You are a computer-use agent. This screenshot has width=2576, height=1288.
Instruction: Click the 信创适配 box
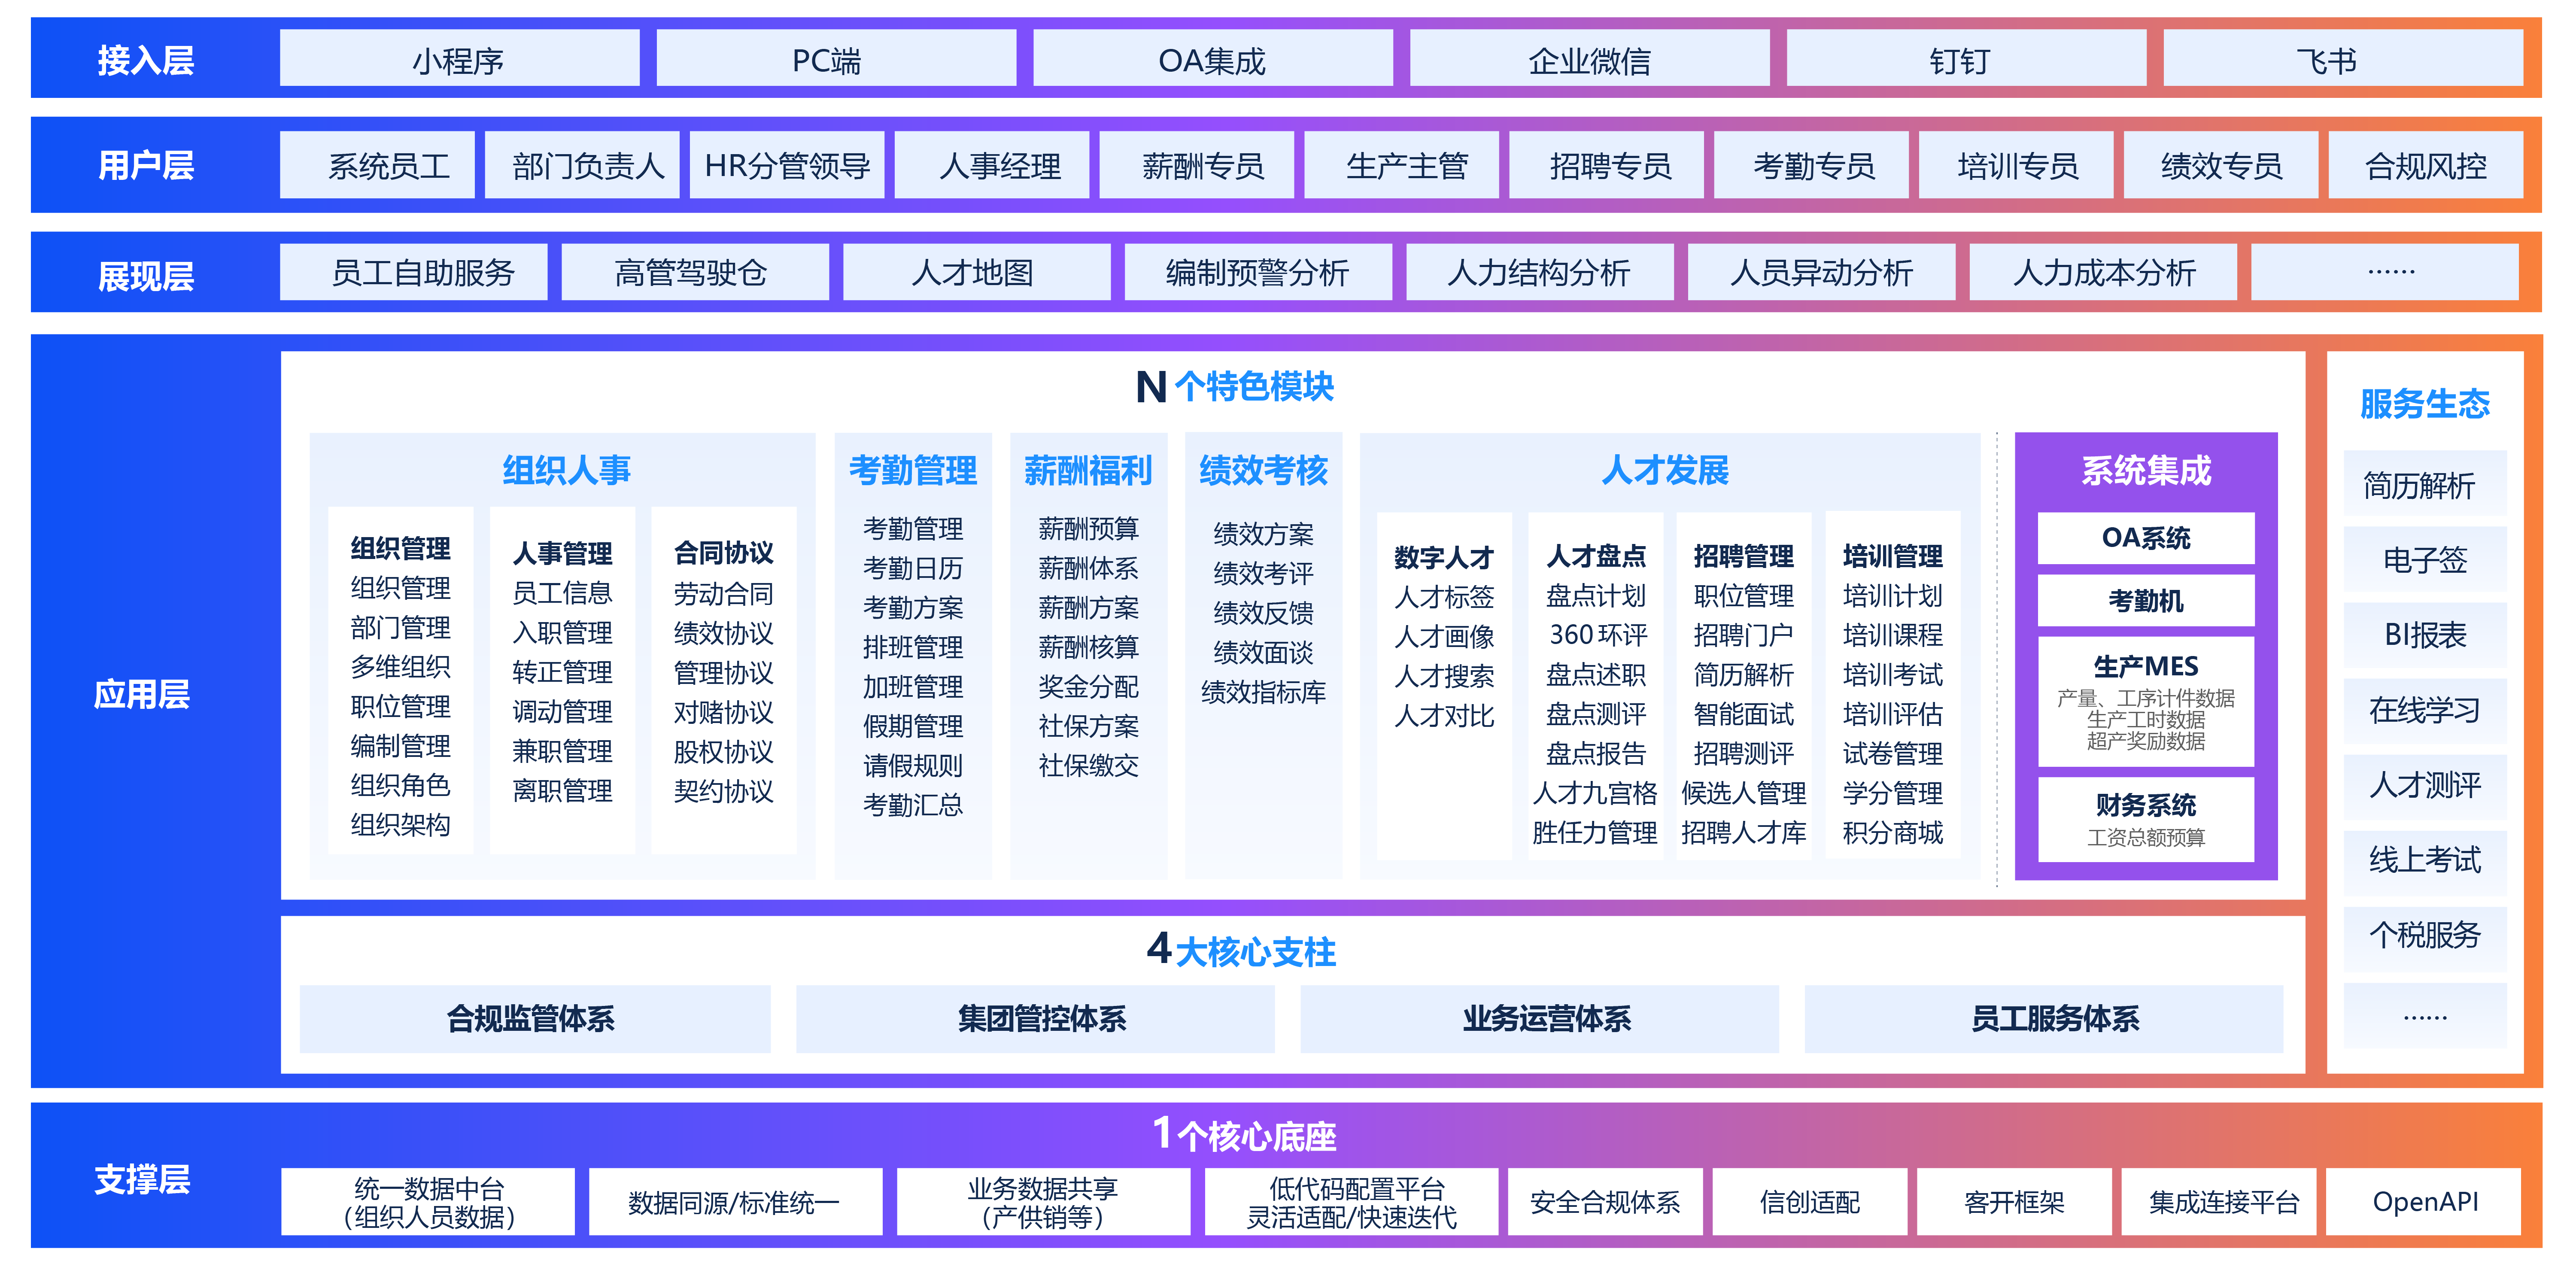pos(1810,1202)
